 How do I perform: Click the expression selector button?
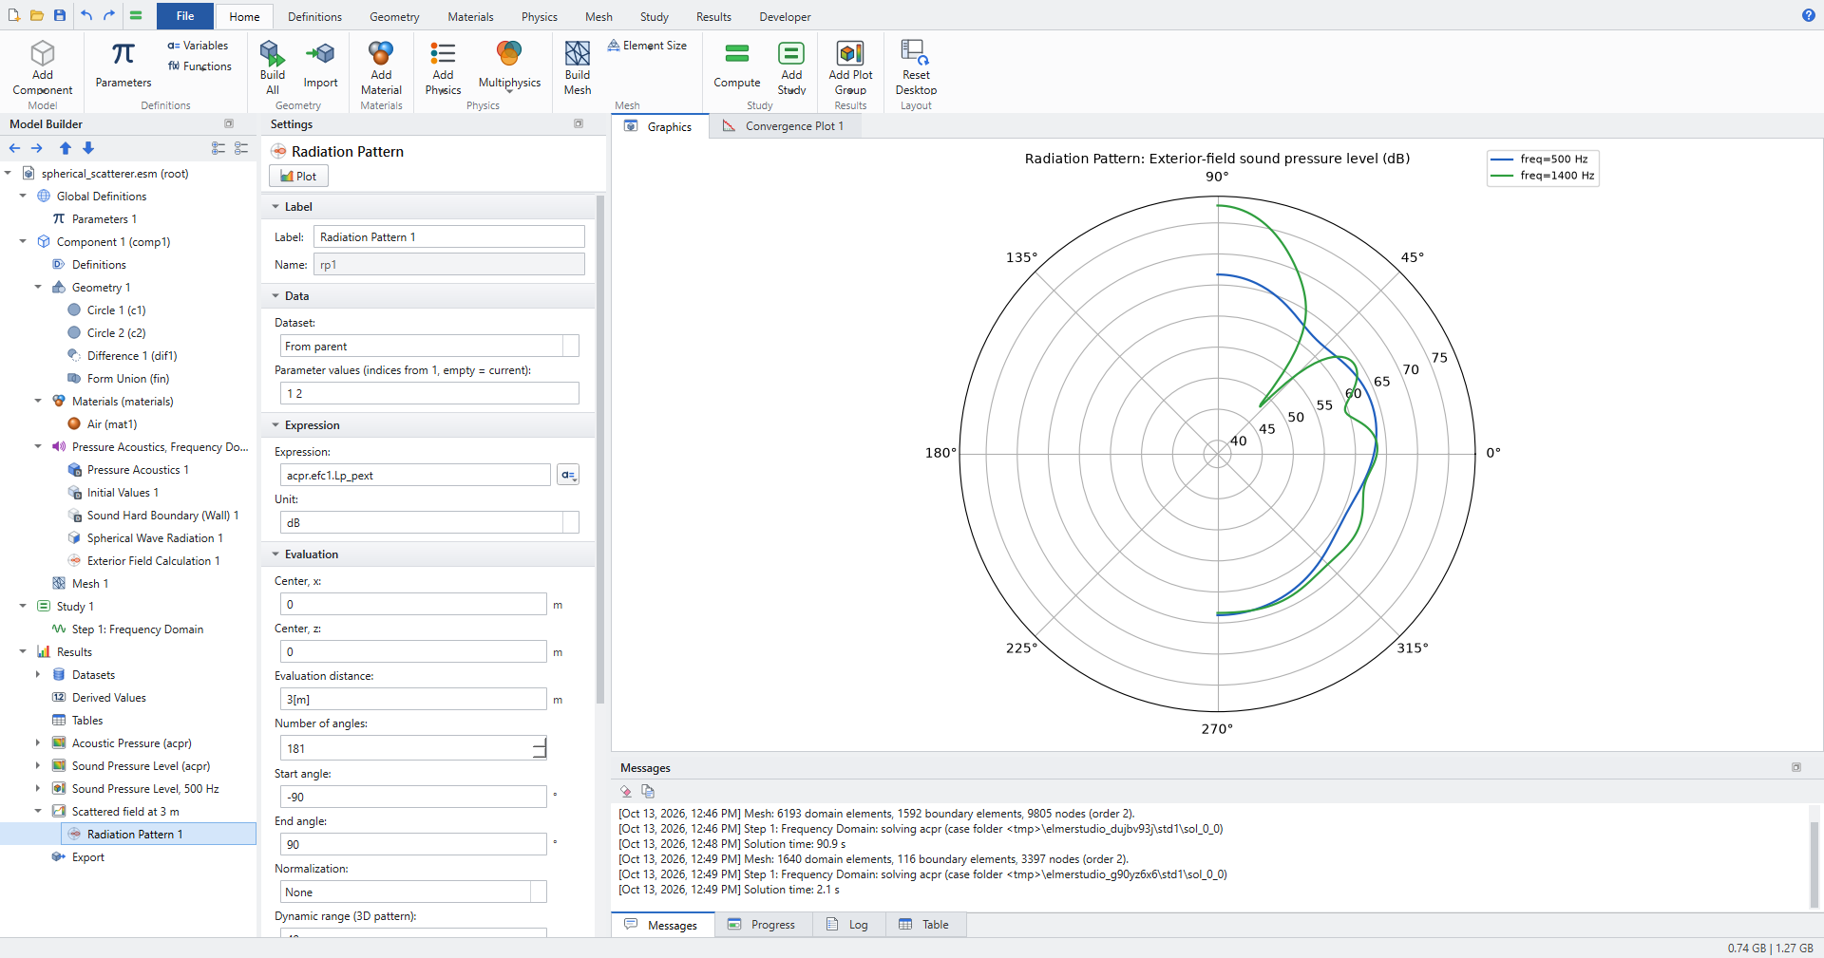pos(568,475)
